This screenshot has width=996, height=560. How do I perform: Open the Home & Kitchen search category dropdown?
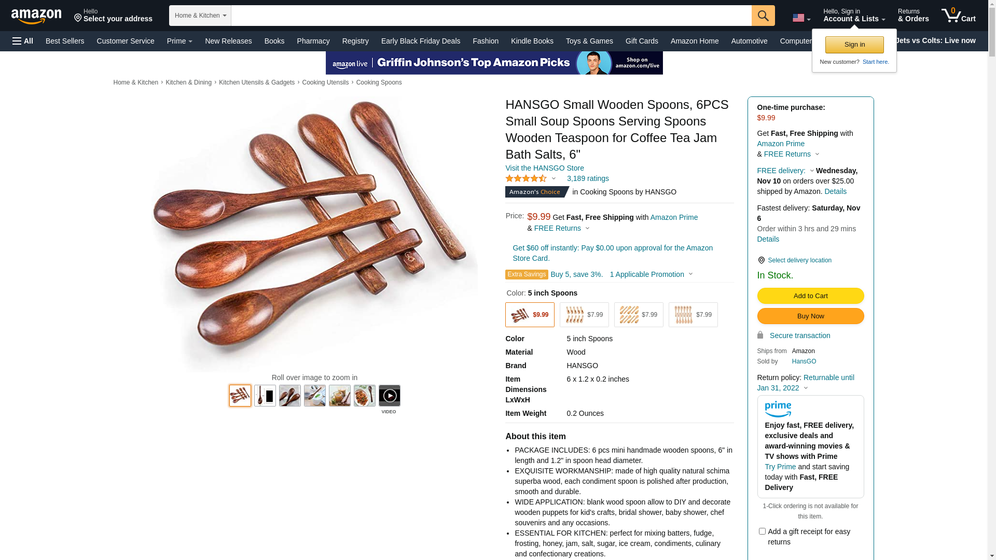click(x=200, y=16)
